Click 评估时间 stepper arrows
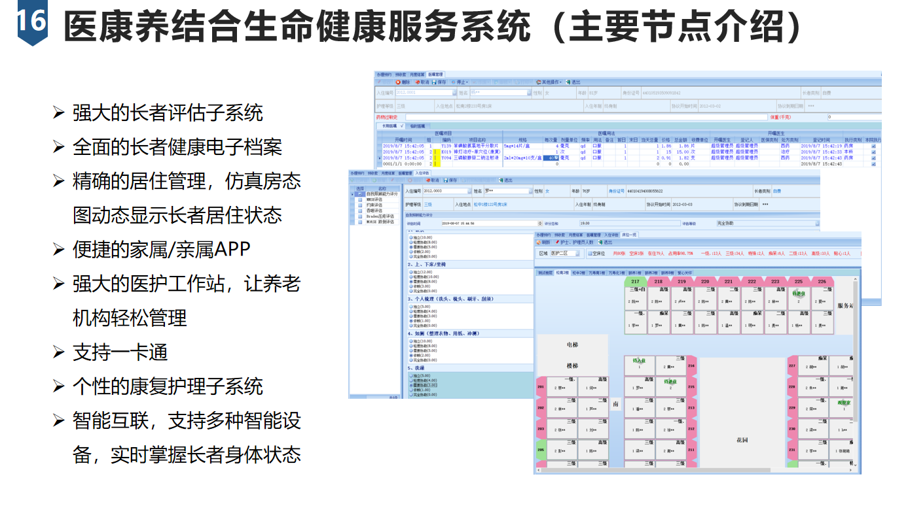This screenshot has height=506, width=908. tap(540, 224)
